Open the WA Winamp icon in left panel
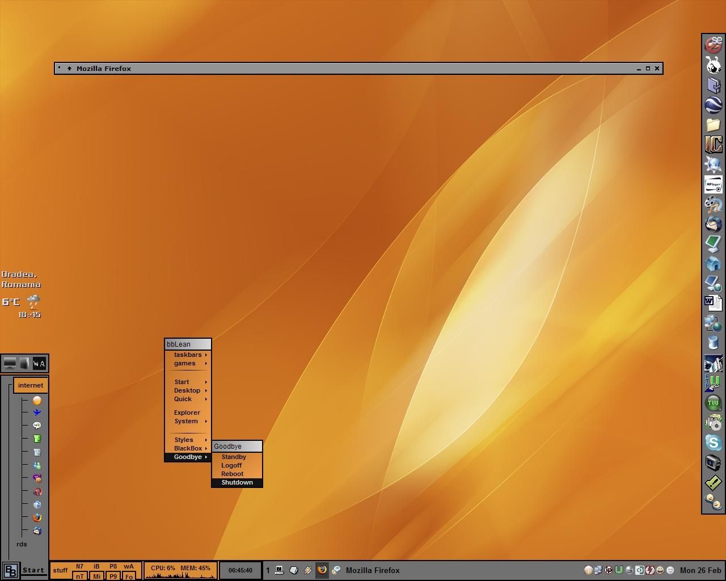 39,363
